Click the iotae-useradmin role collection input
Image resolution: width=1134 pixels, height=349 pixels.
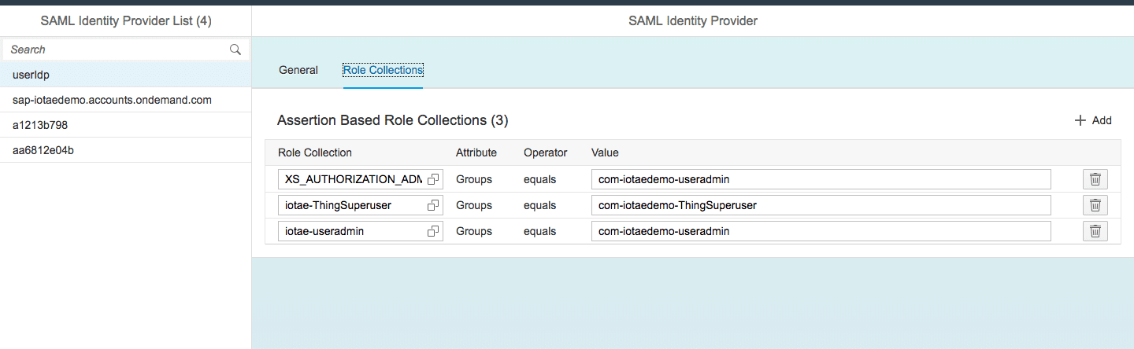pos(350,231)
